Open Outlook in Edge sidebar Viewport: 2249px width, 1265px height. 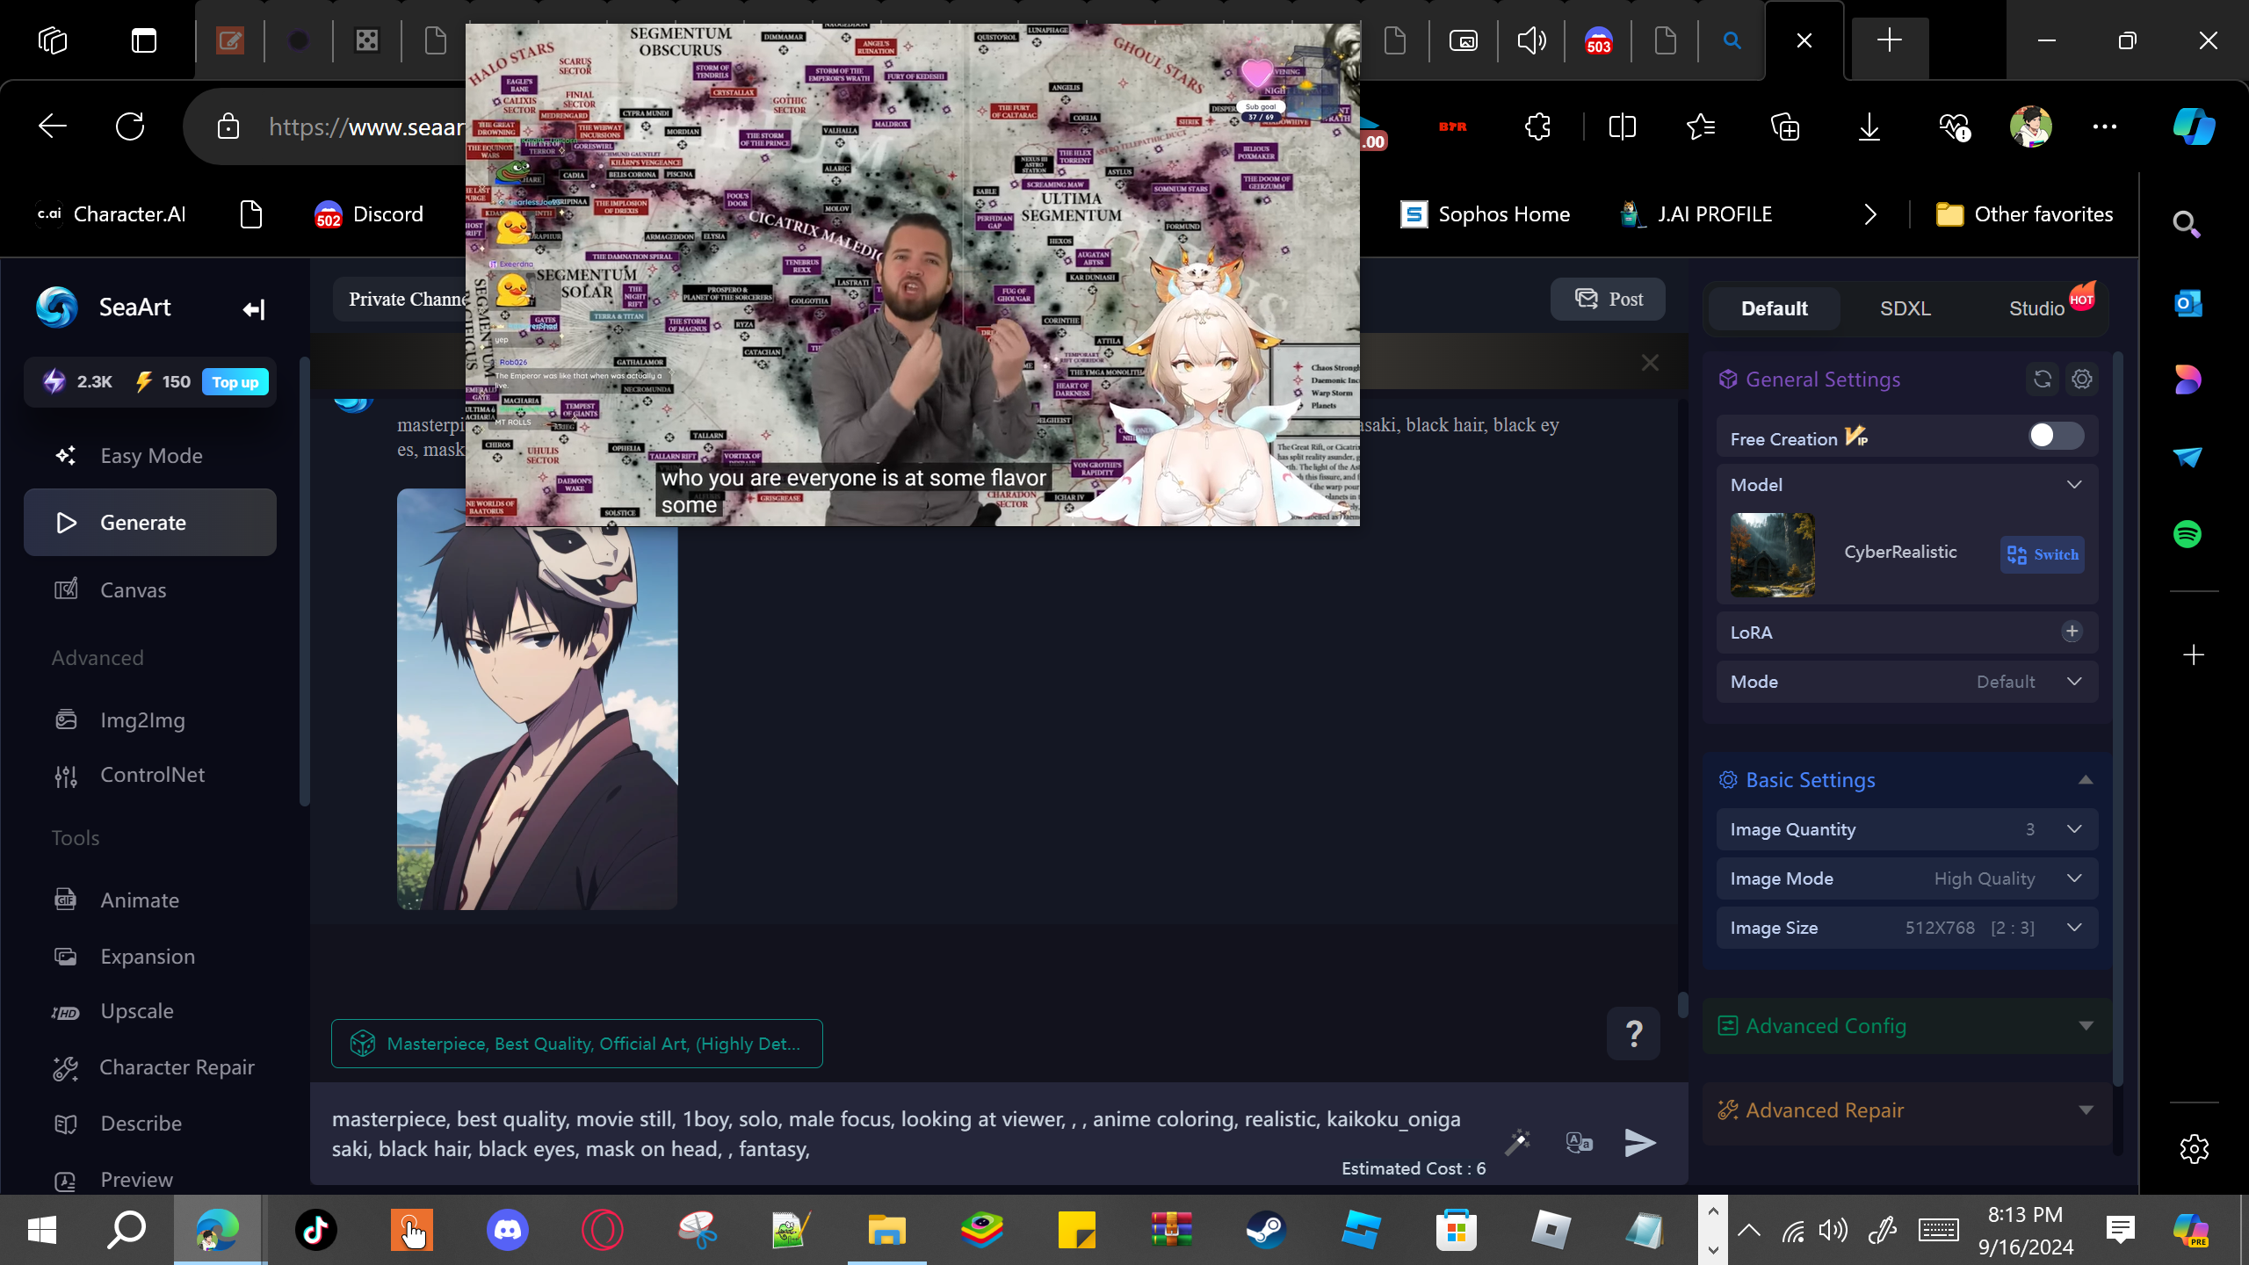(x=2188, y=304)
